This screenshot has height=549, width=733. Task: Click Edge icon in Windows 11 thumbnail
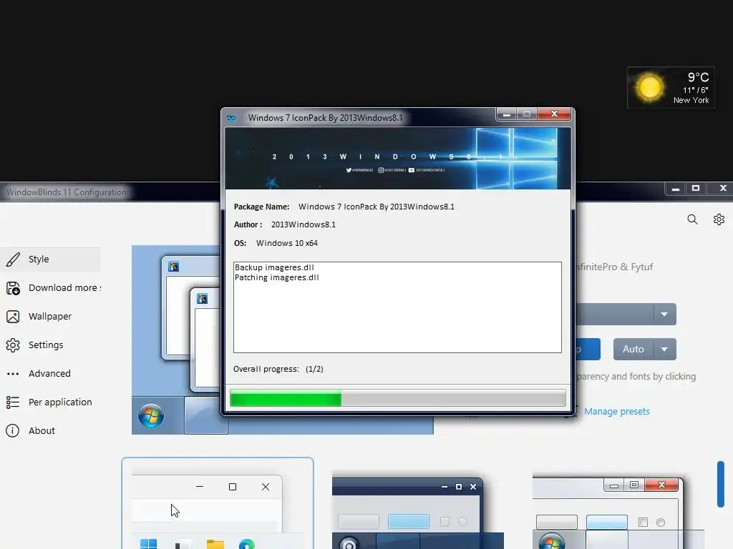pyautogui.click(x=247, y=544)
